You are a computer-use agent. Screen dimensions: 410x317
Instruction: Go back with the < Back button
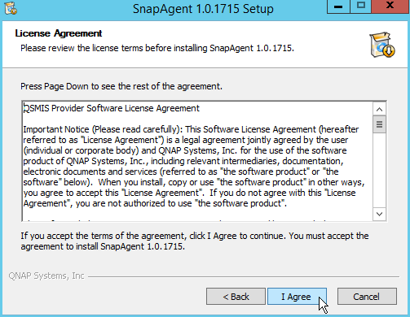(x=236, y=297)
